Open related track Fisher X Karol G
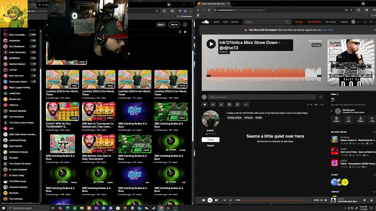376x211 pixels. 358,140
